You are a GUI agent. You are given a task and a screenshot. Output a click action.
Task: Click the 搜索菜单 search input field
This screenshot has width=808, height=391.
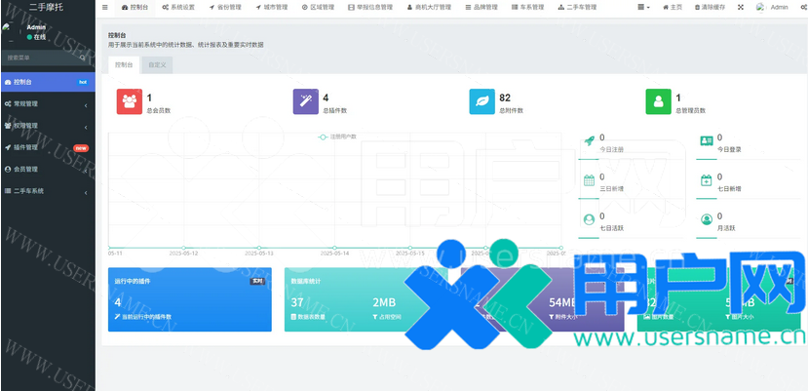click(39, 58)
